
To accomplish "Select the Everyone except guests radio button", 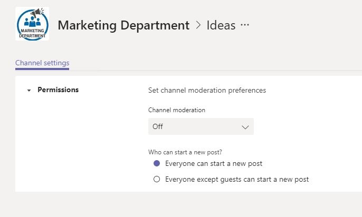I will point(156,179).
